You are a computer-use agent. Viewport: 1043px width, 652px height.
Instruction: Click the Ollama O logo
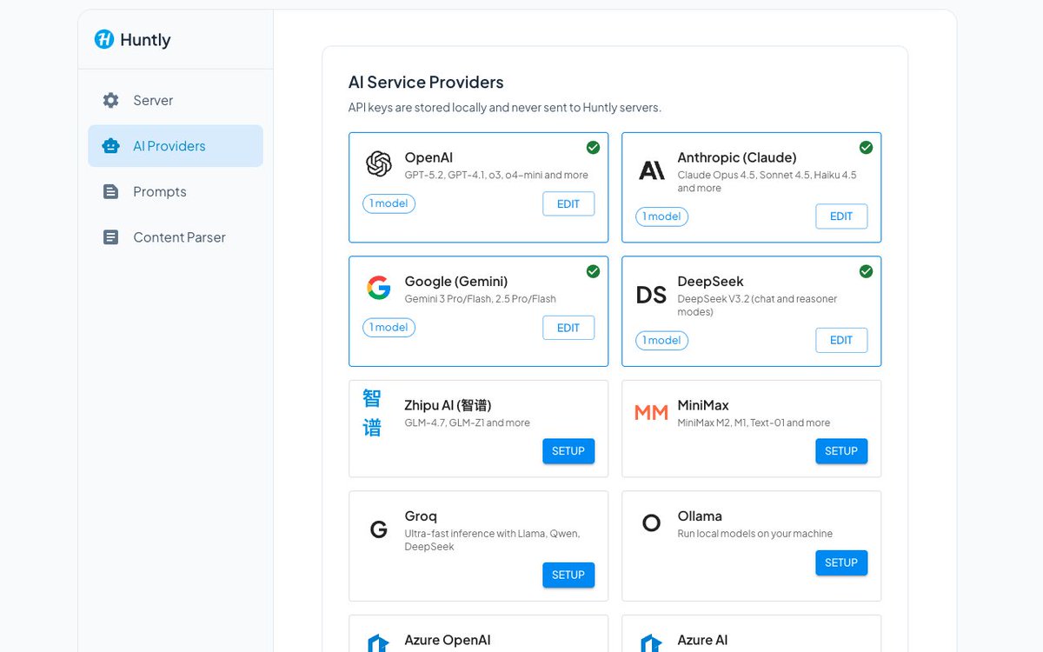pyautogui.click(x=652, y=522)
